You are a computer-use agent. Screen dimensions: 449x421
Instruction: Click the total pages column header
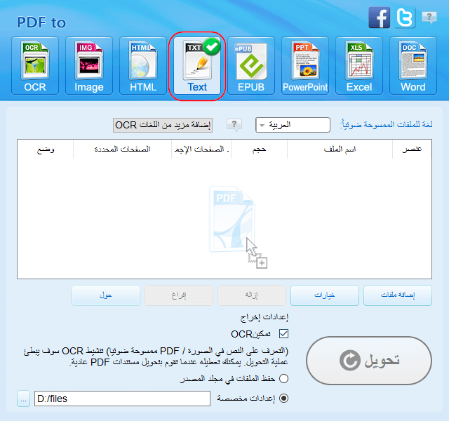tap(201, 149)
